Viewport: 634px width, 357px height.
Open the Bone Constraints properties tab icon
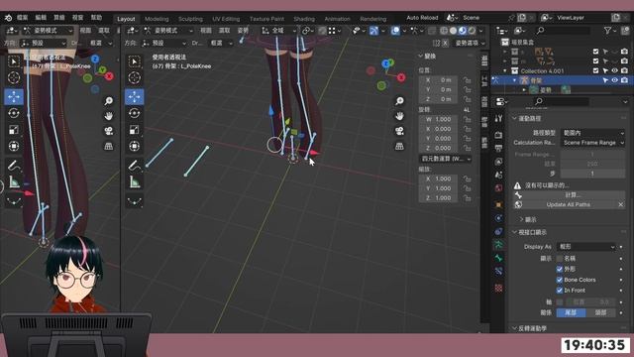pos(498,271)
